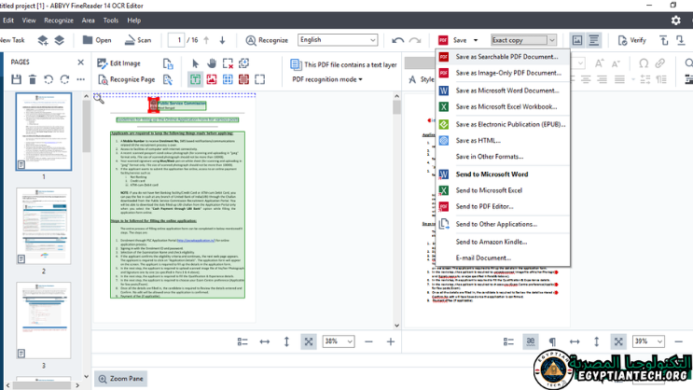Open the Recognize menu in menu bar
The height and width of the screenshot is (390, 693).
point(58,20)
